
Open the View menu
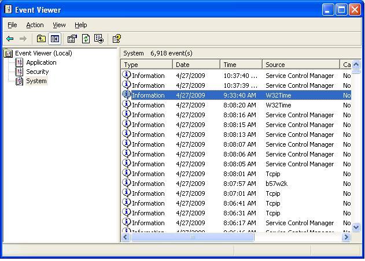tap(59, 25)
